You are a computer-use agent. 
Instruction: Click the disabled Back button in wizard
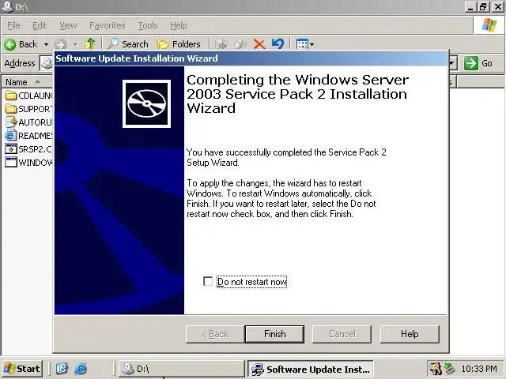(x=215, y=334)
